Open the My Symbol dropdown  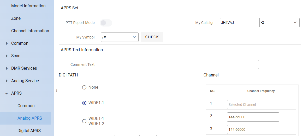(120, 37)
